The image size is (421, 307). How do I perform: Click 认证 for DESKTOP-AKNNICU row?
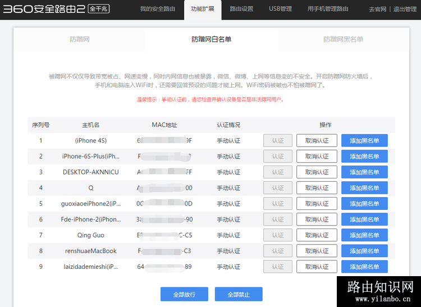point(278,172)
